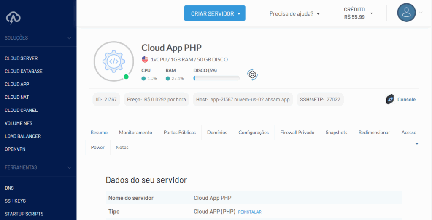
Task: Expand the CRIAR SERVIDOR dropdown
Action: point(214,13)
